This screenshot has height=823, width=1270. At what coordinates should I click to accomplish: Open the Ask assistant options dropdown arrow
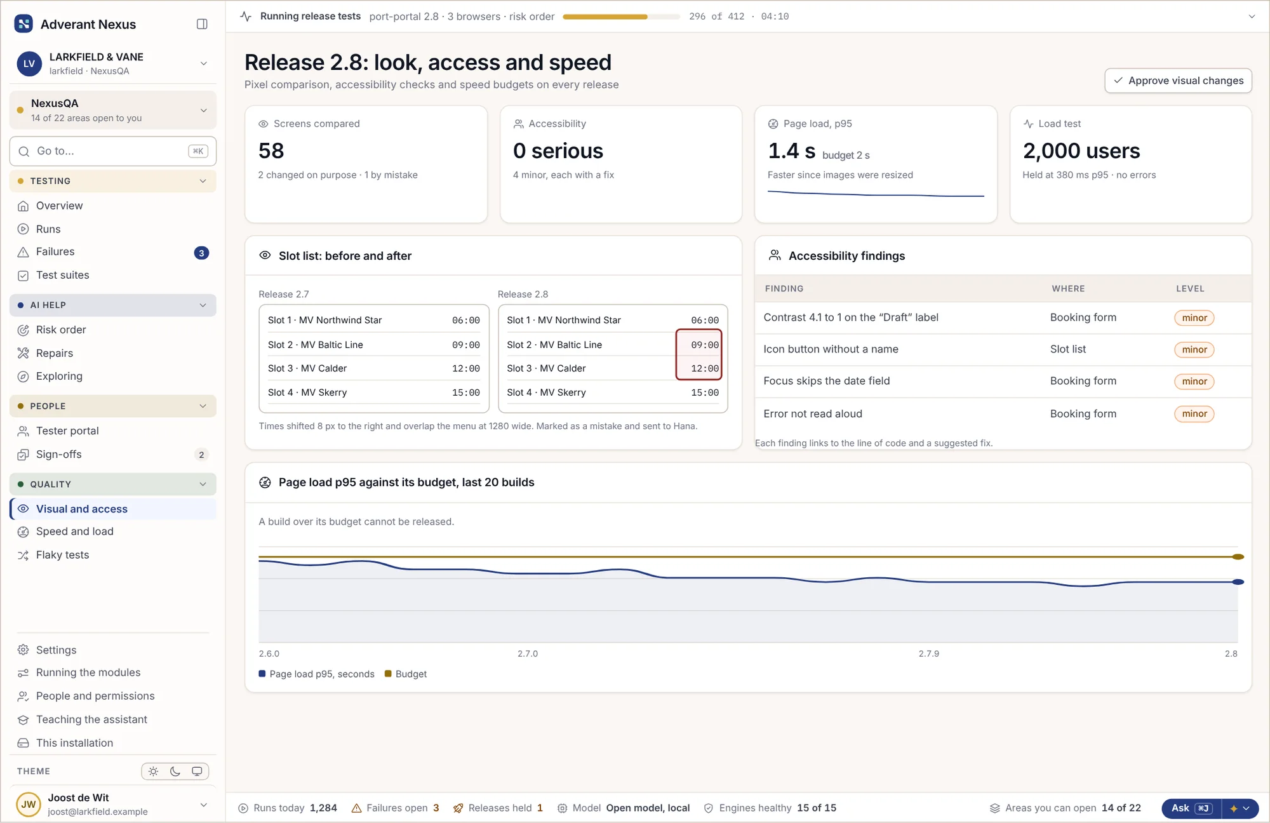click(x=1240, y=808)
